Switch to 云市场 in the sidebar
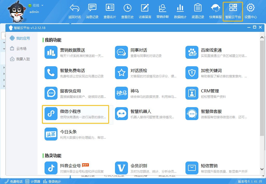Screen dimensions: 266x184 21,49
